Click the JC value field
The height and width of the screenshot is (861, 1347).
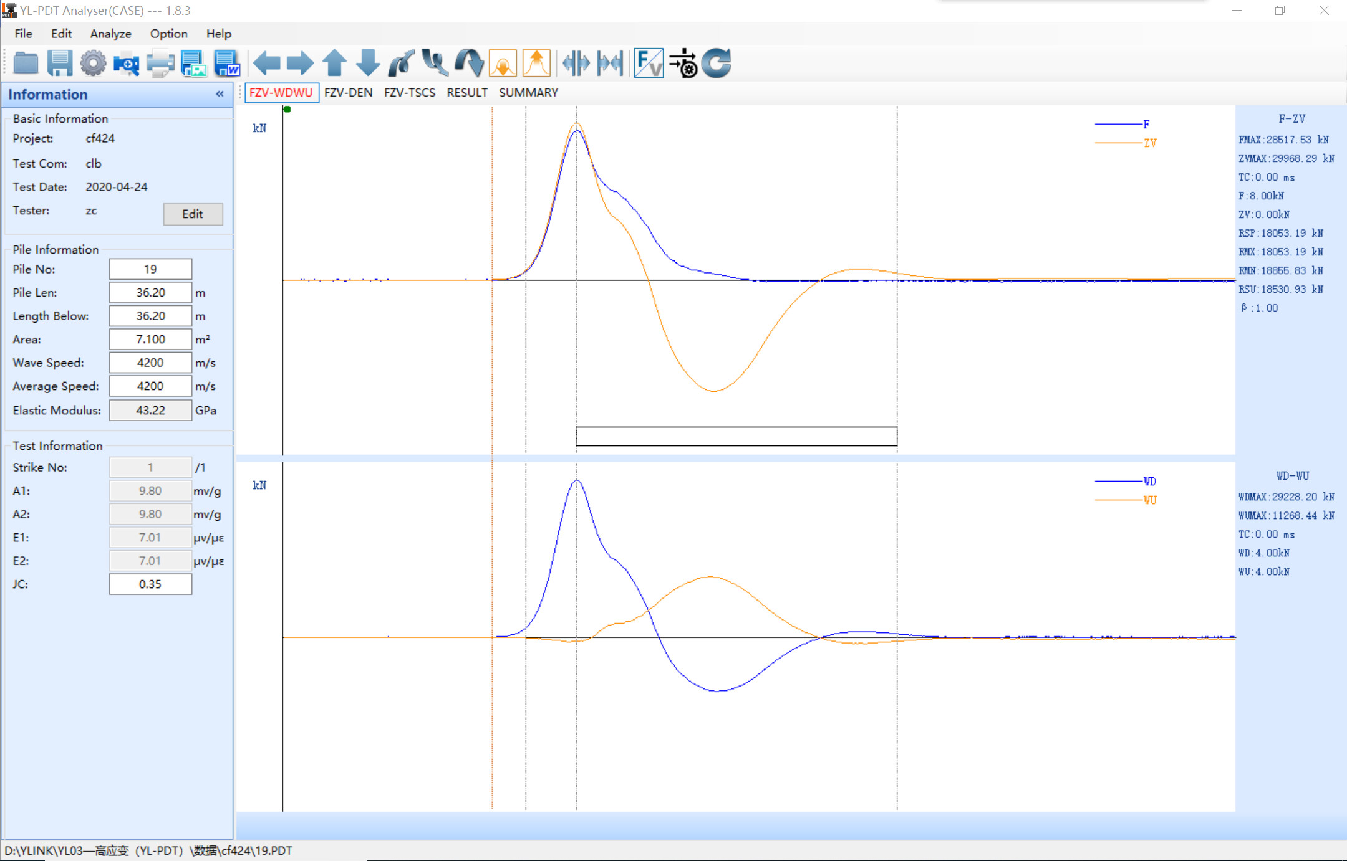pos(150,584)
